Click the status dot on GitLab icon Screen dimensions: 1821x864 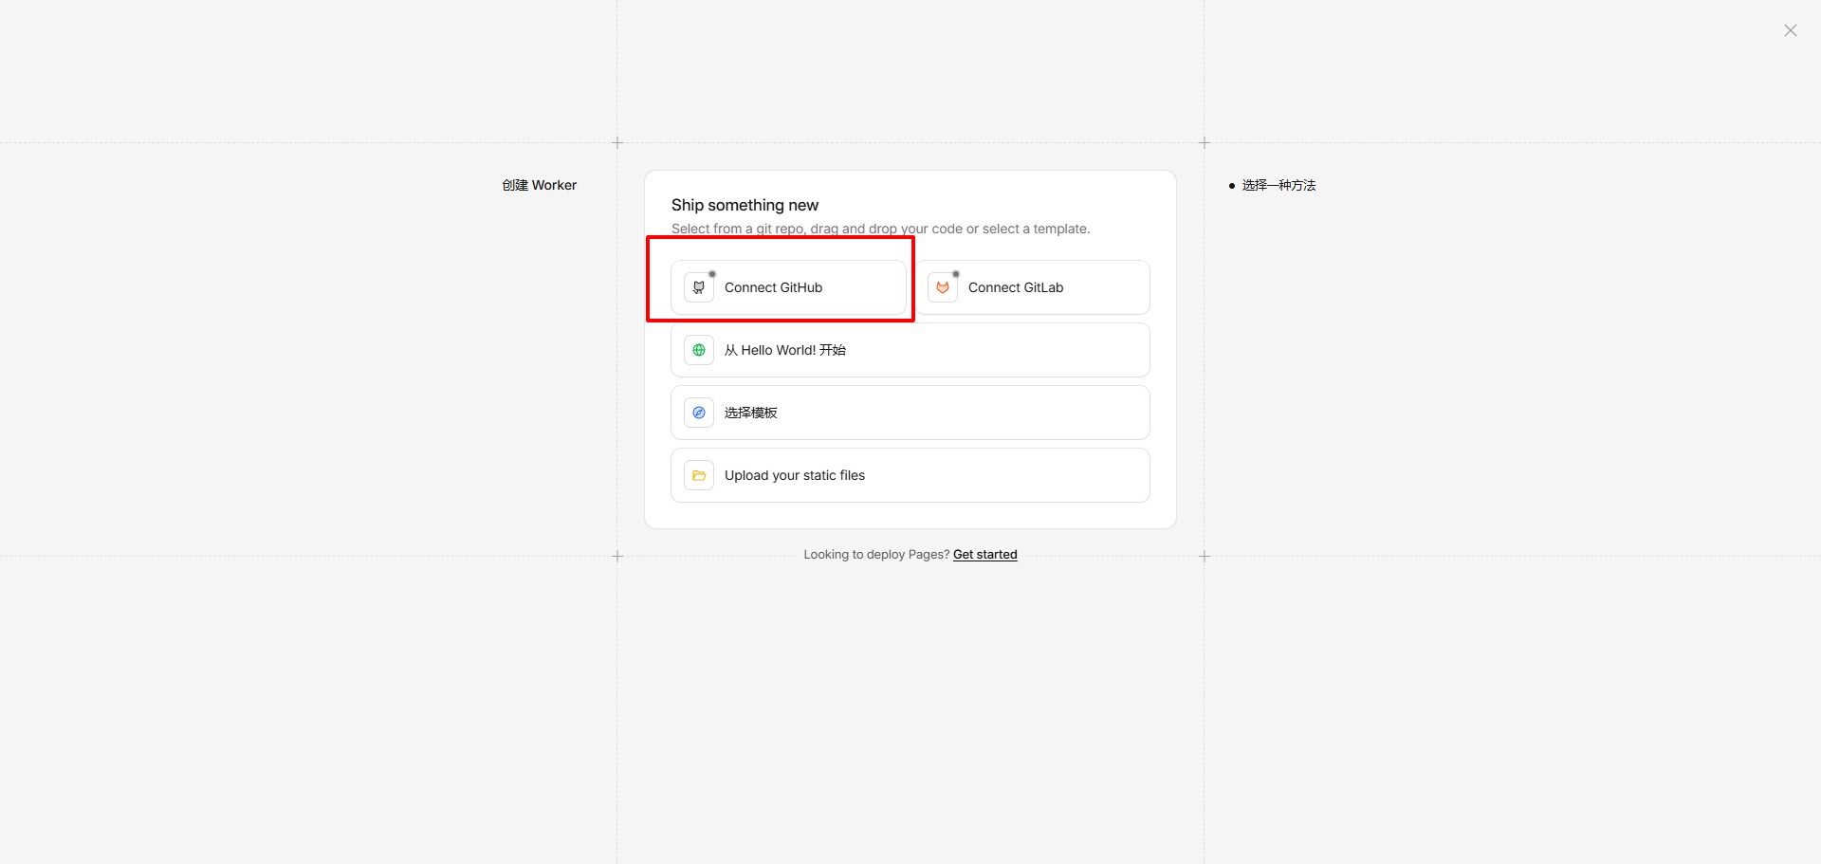click(x=956, y=274)
